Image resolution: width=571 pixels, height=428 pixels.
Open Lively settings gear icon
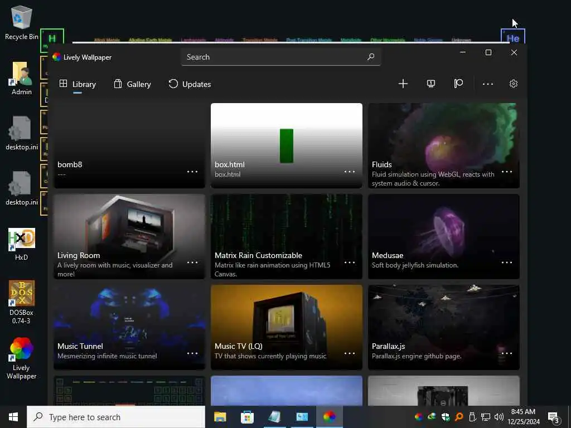pos(514,84)
